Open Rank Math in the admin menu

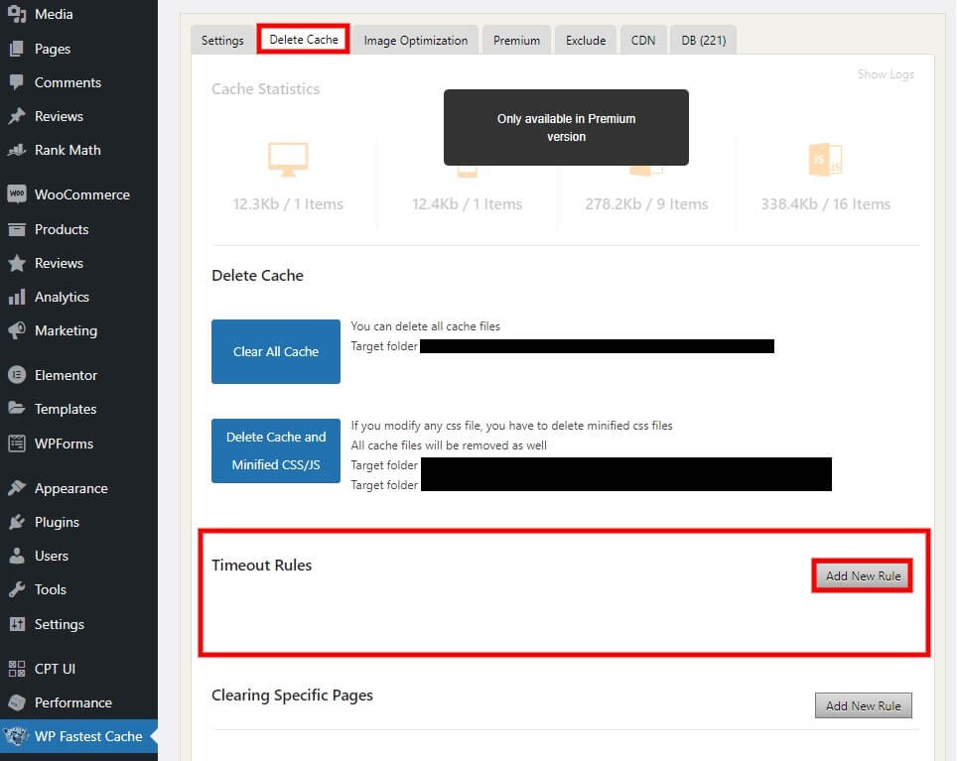click(68, 150)
